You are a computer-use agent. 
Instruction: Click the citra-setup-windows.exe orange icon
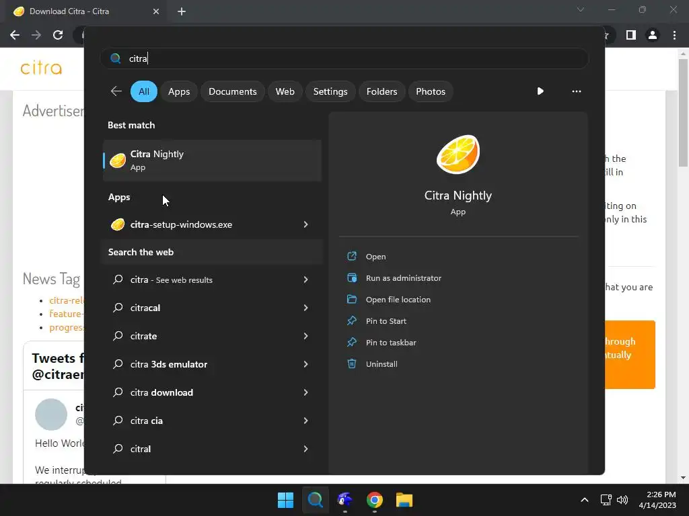[x=117, y=224]
